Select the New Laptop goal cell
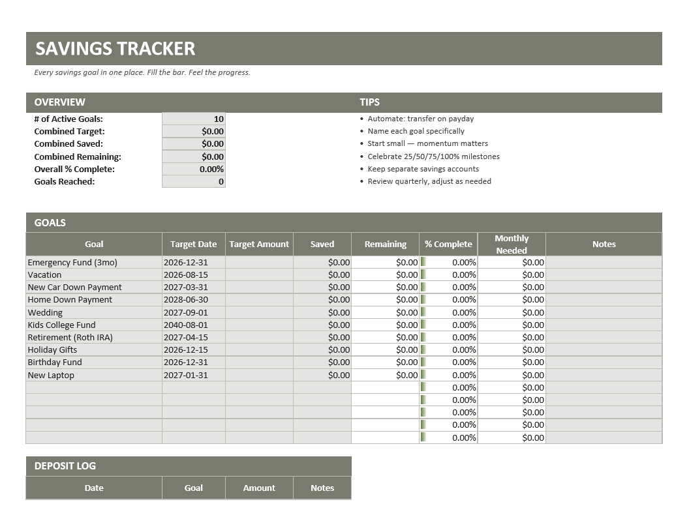Viewport: 689px width, 532px height. (x=94, y=375)
